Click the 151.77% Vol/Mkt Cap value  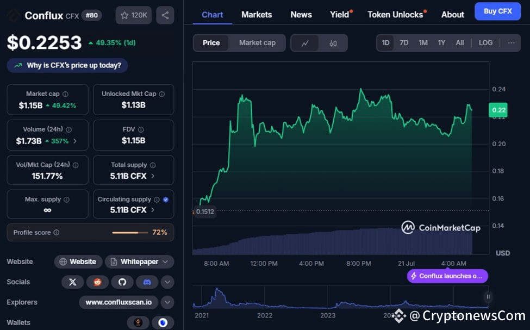click(47, 176)
